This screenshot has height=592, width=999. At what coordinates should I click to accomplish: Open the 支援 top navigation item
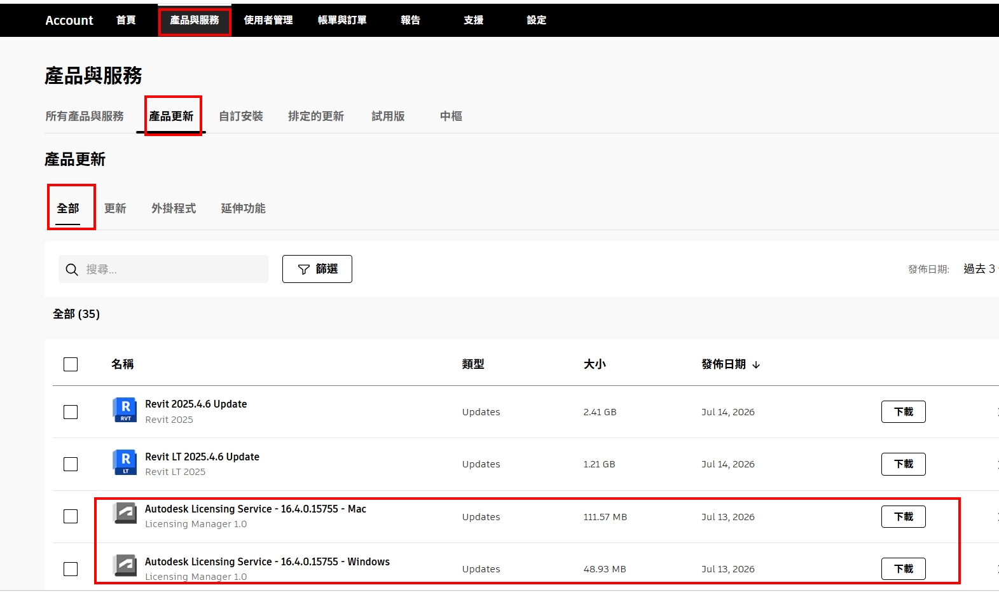coord(474,20)
